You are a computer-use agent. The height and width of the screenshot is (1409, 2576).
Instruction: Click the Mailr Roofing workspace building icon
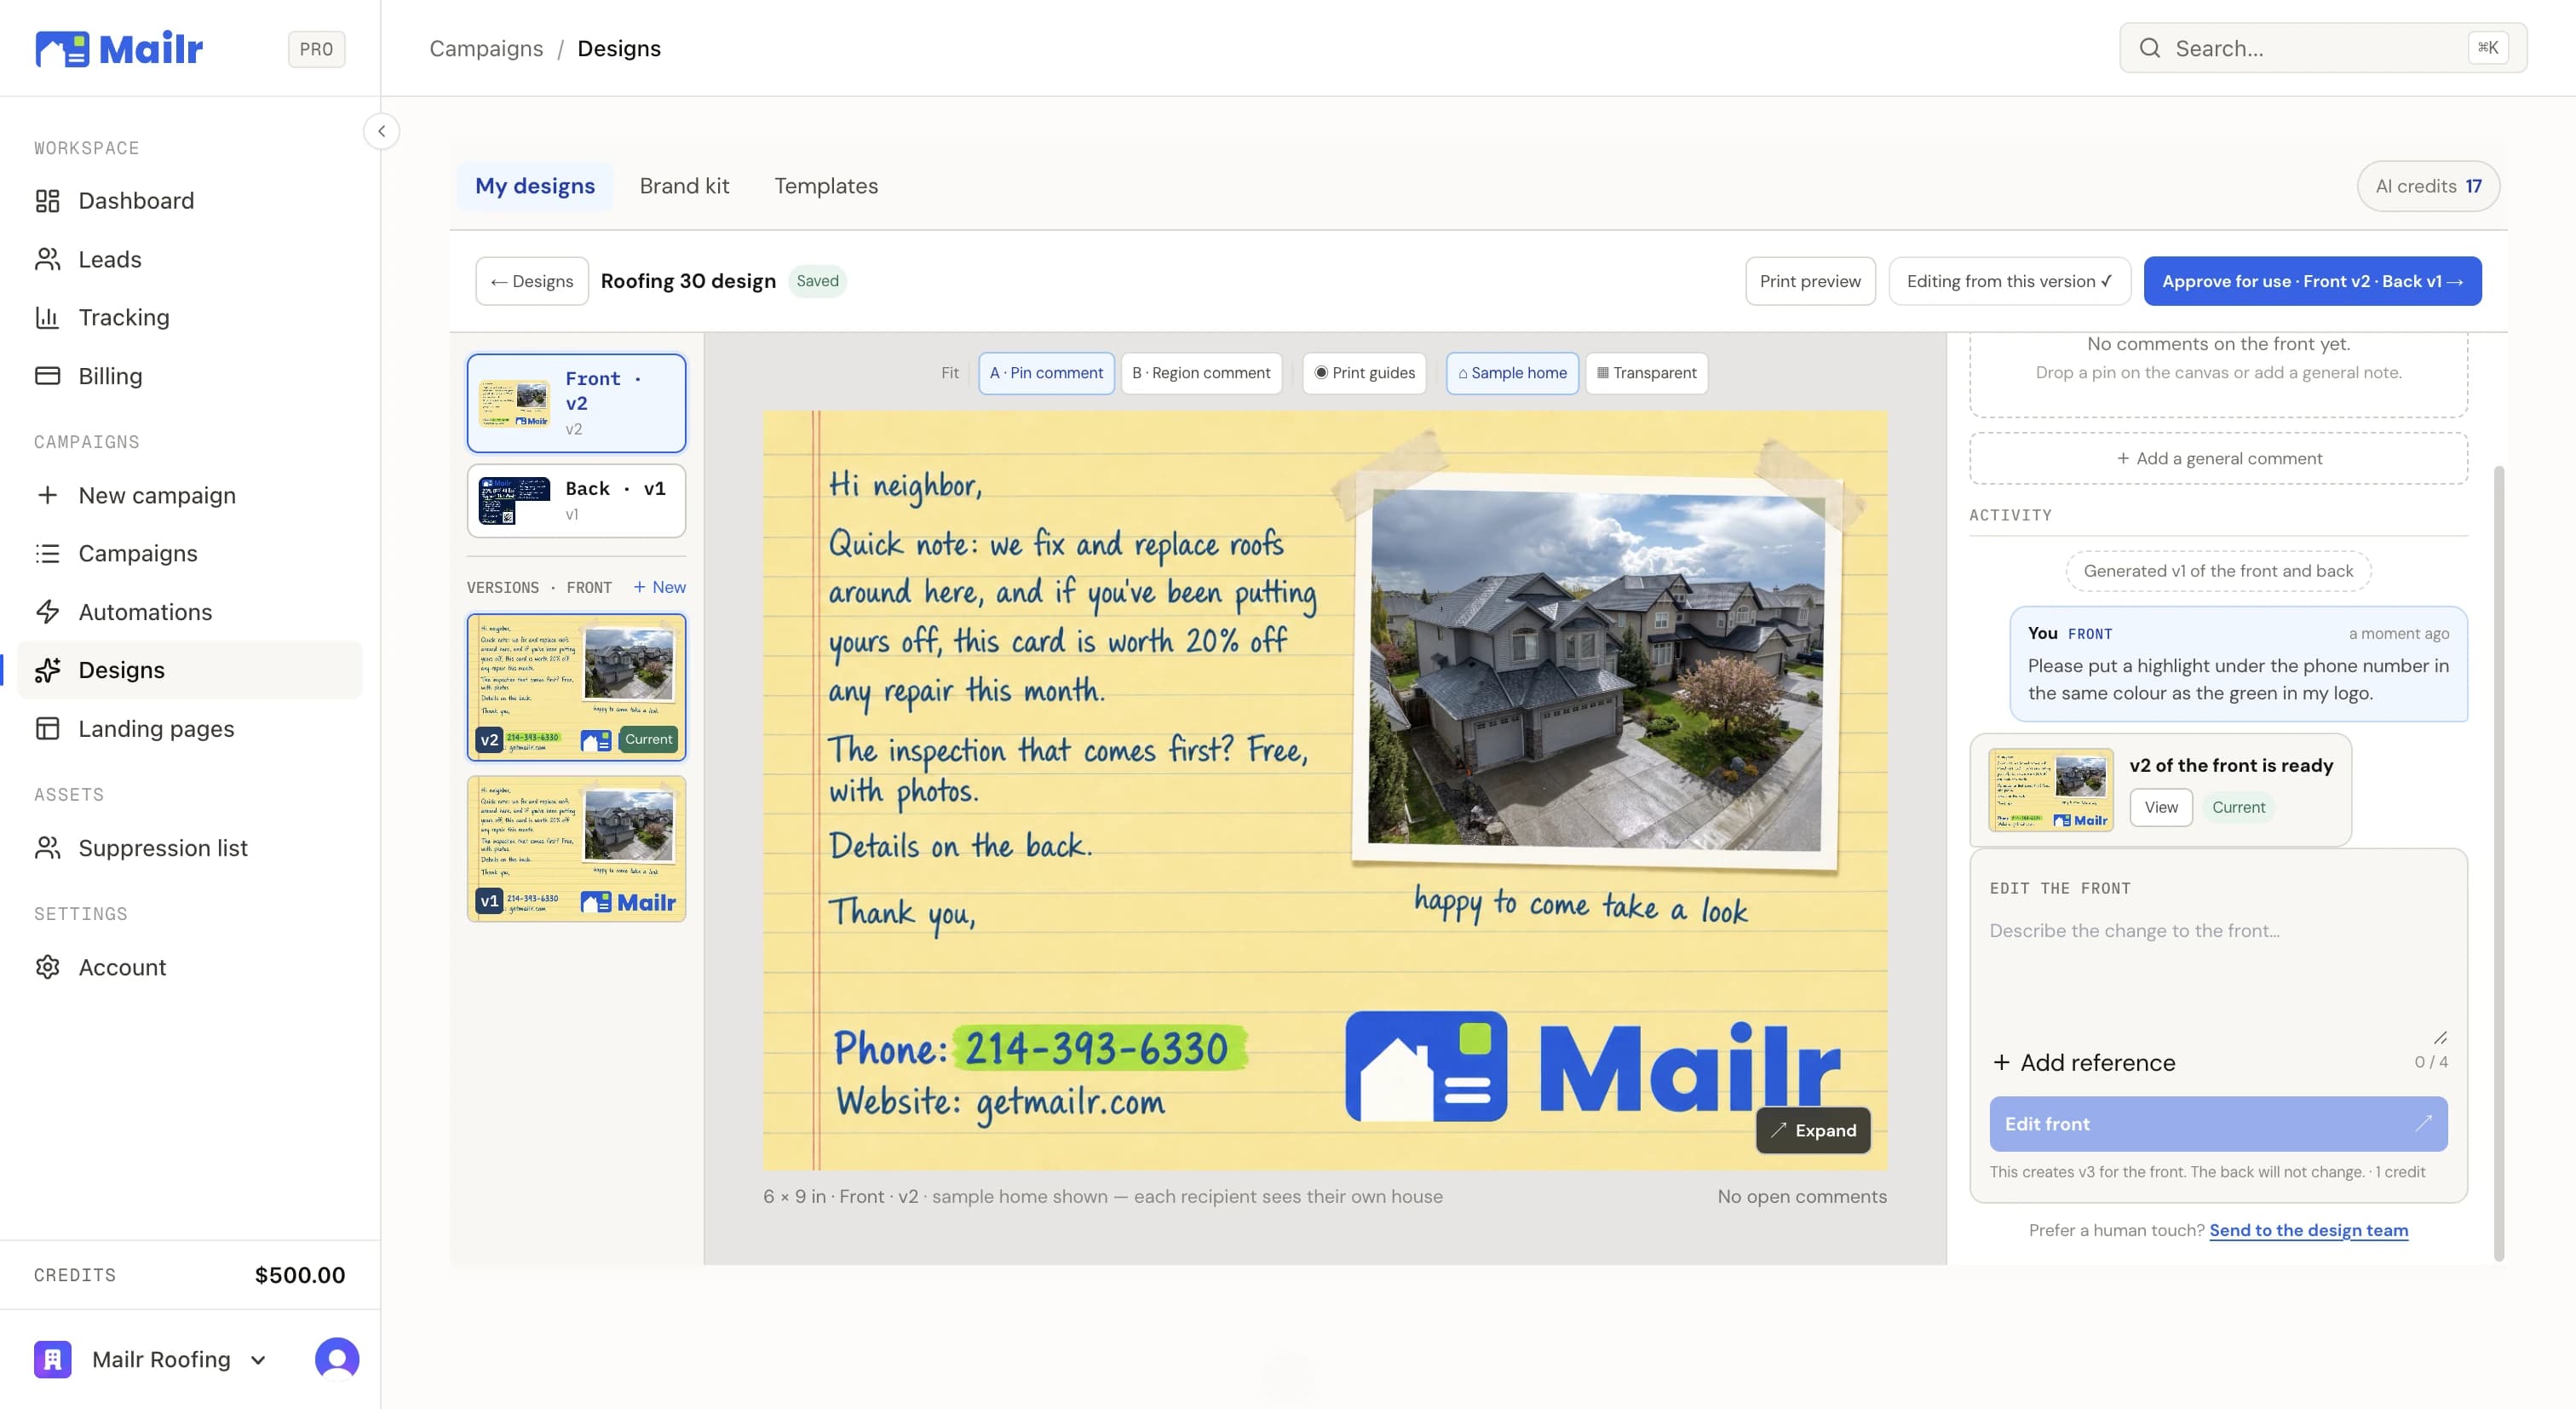(52, 1359)
